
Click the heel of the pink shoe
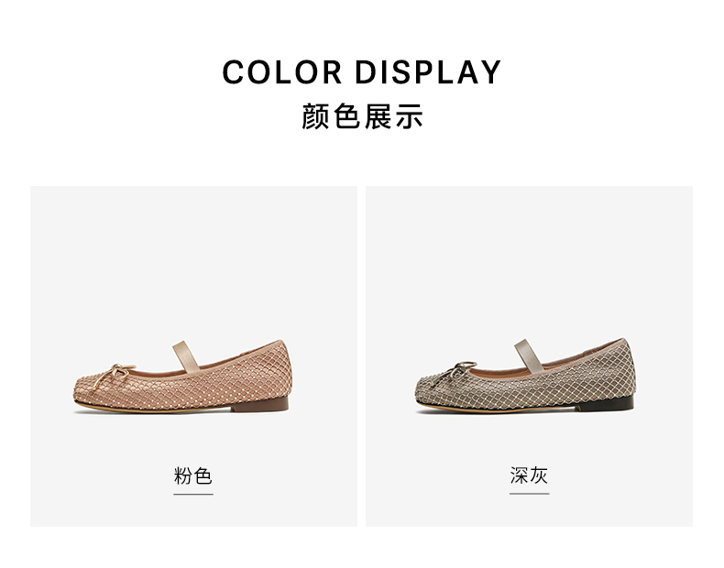pyautogui.click(x=261, y=405)
